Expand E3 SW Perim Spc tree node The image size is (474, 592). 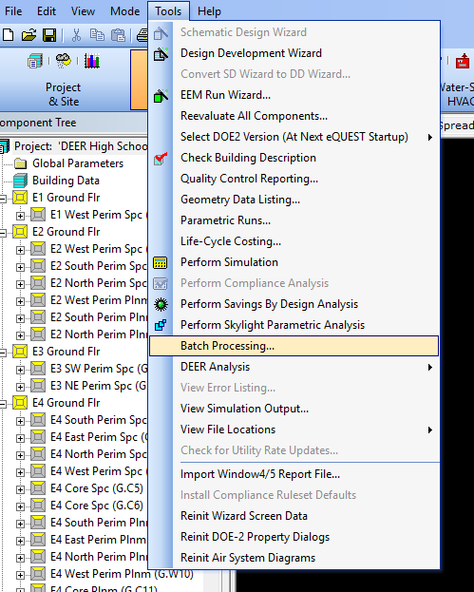[x=20, y=370]
